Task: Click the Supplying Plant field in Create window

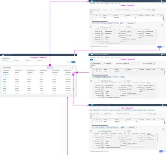Action: 130,10
